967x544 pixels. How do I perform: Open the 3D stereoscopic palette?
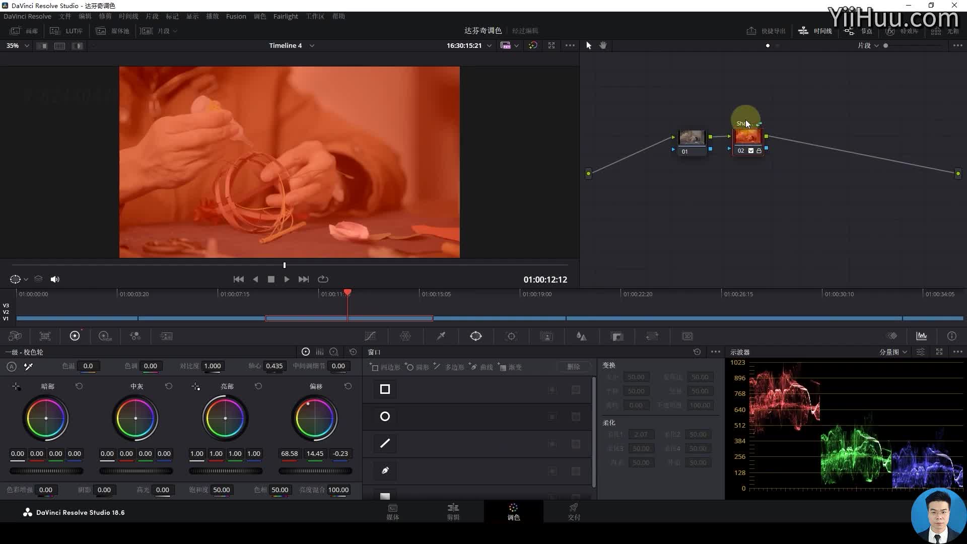click(687, 336)
